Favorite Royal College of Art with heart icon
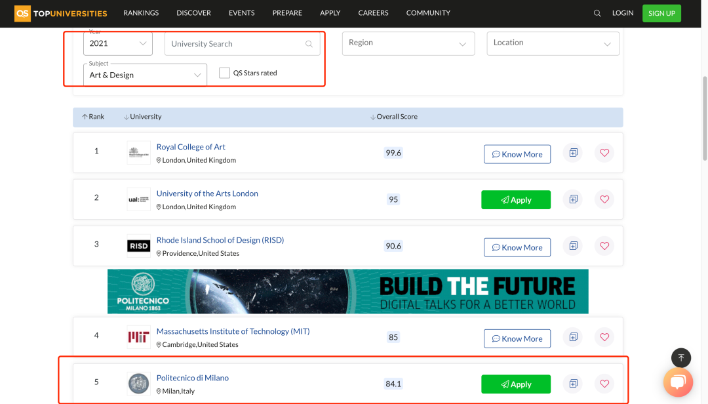This screenshot has width=708, height=404. [604, 153]
